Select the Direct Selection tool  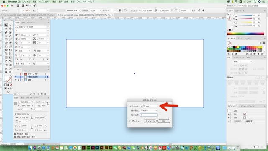[10, 25]
